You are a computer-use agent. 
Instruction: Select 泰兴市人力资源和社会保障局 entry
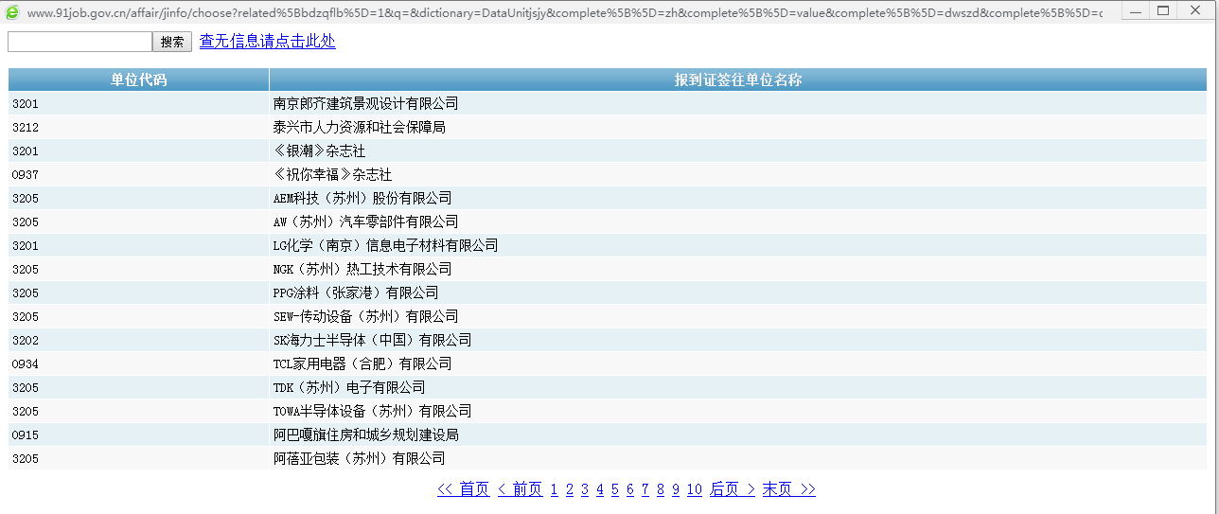coord(359,127)
